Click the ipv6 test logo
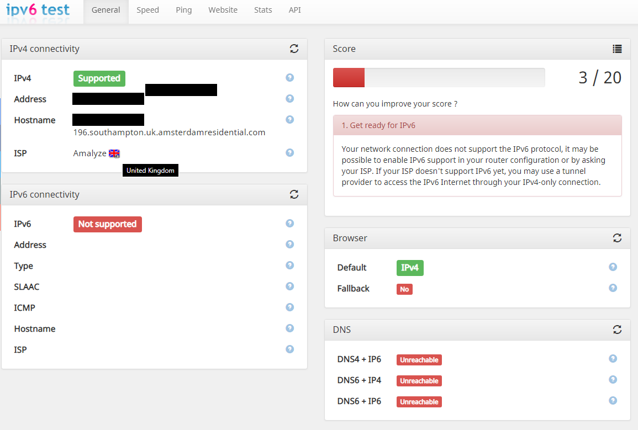The width and height of the screenshot is (638, 430). (38, 9)
